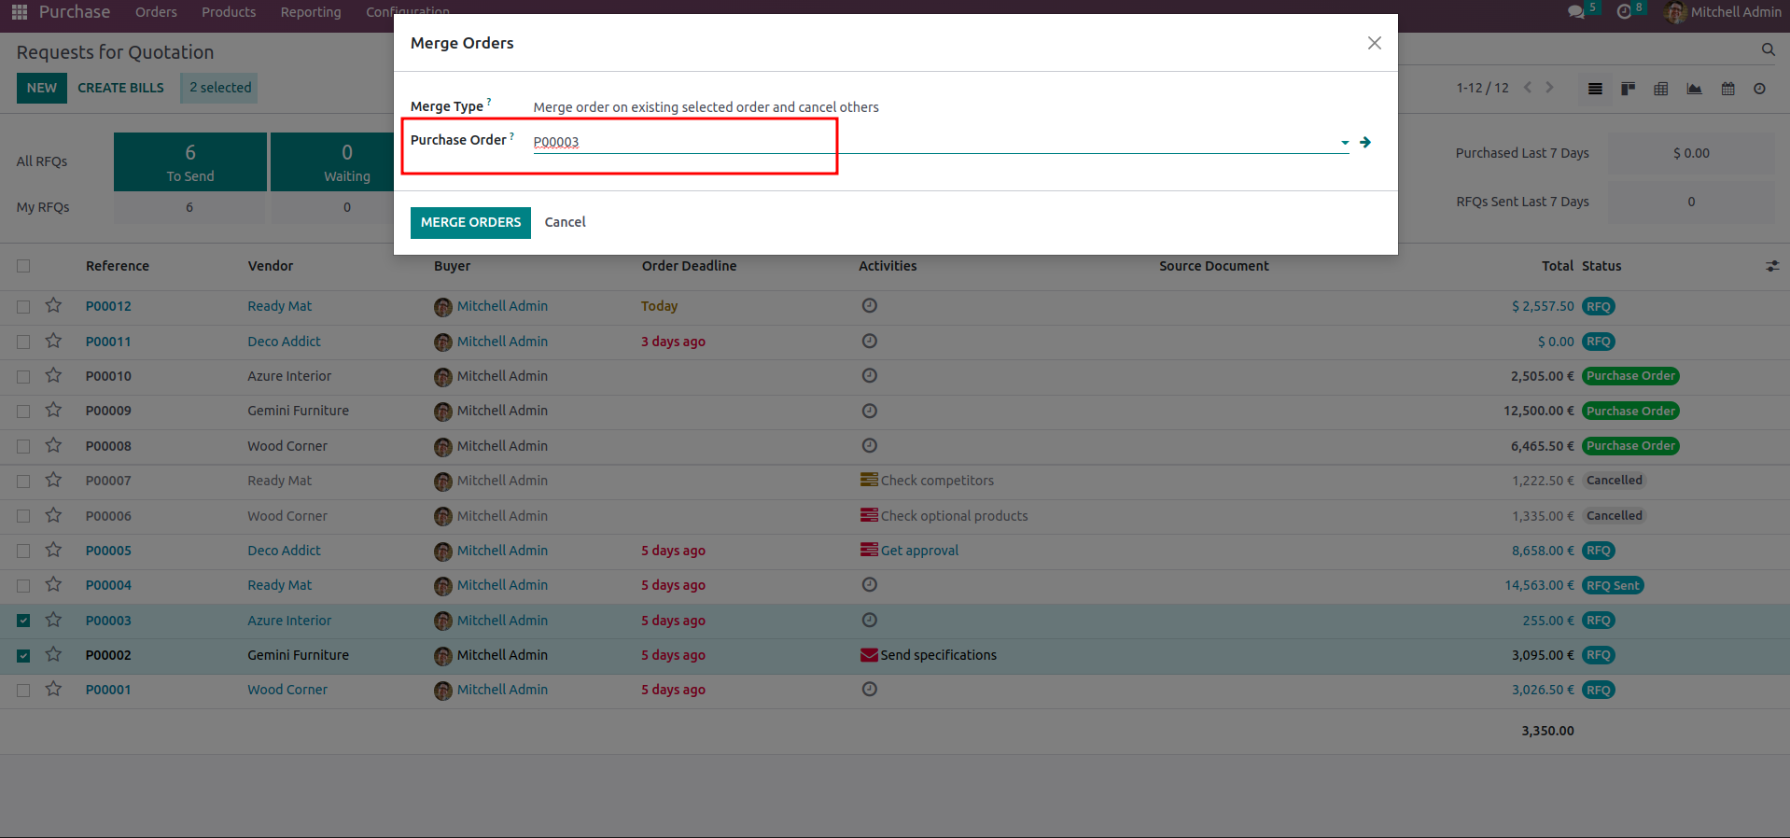
Task: Go to next page arrow in pager
Action: (1549, 88)
